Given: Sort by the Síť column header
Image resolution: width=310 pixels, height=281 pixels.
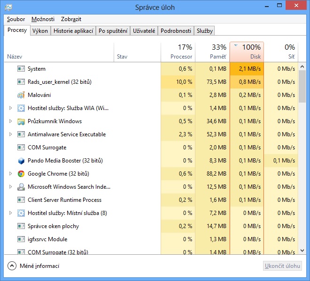Looking at the screenshot, I should (x=281, y=52).
